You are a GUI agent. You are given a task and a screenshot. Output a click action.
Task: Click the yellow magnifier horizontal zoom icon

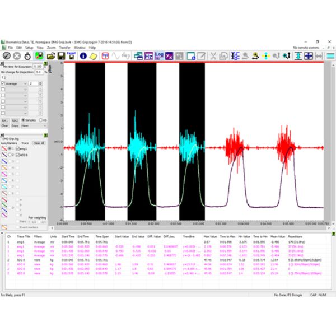[x=255, y=56]
